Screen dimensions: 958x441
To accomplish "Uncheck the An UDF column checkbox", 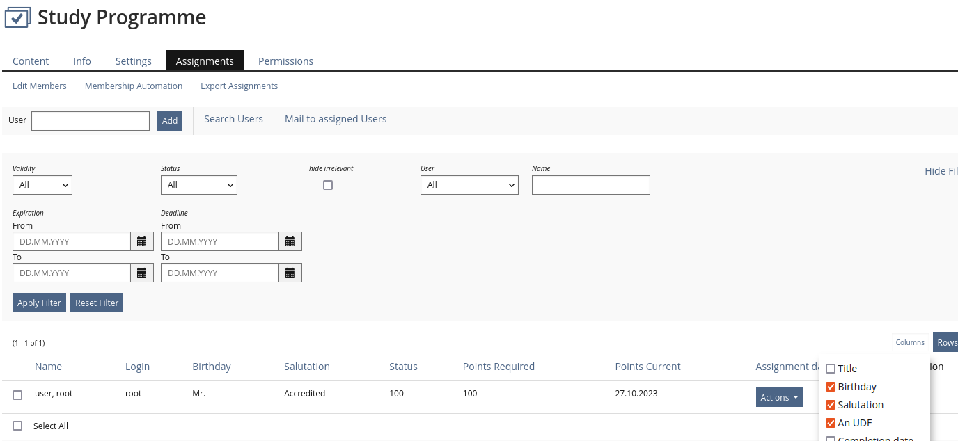I will pyautogui.click(x=830, y=422).
